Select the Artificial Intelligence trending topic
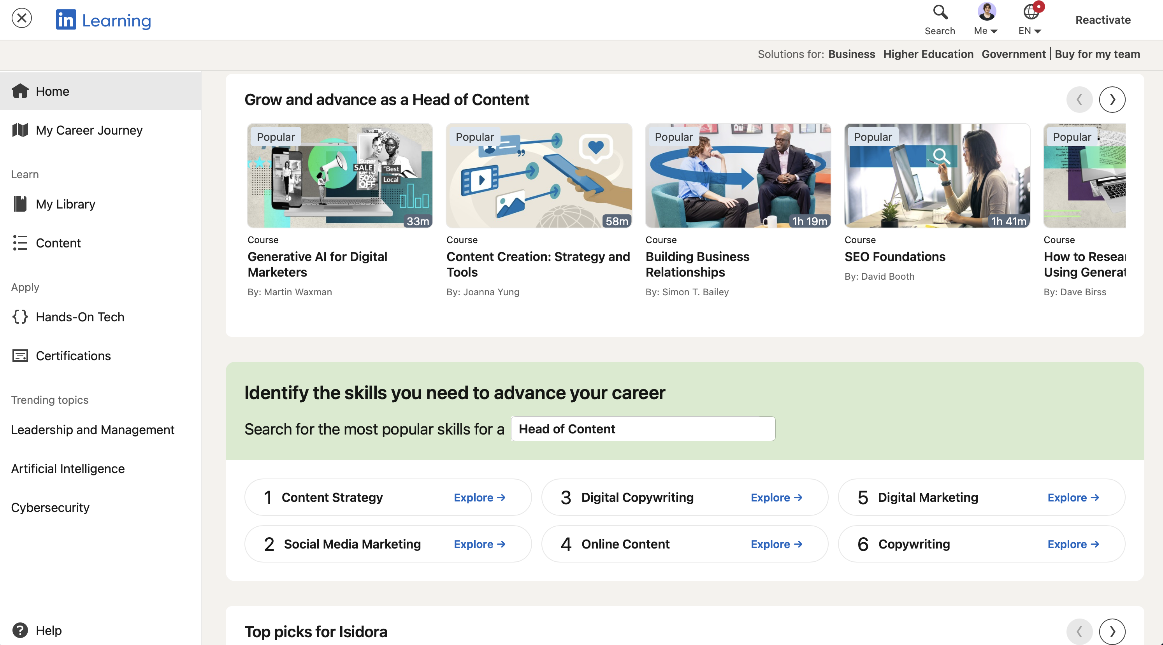Image resolution: width=1163 pixels, height=645 pixels. tap(68, 468)
